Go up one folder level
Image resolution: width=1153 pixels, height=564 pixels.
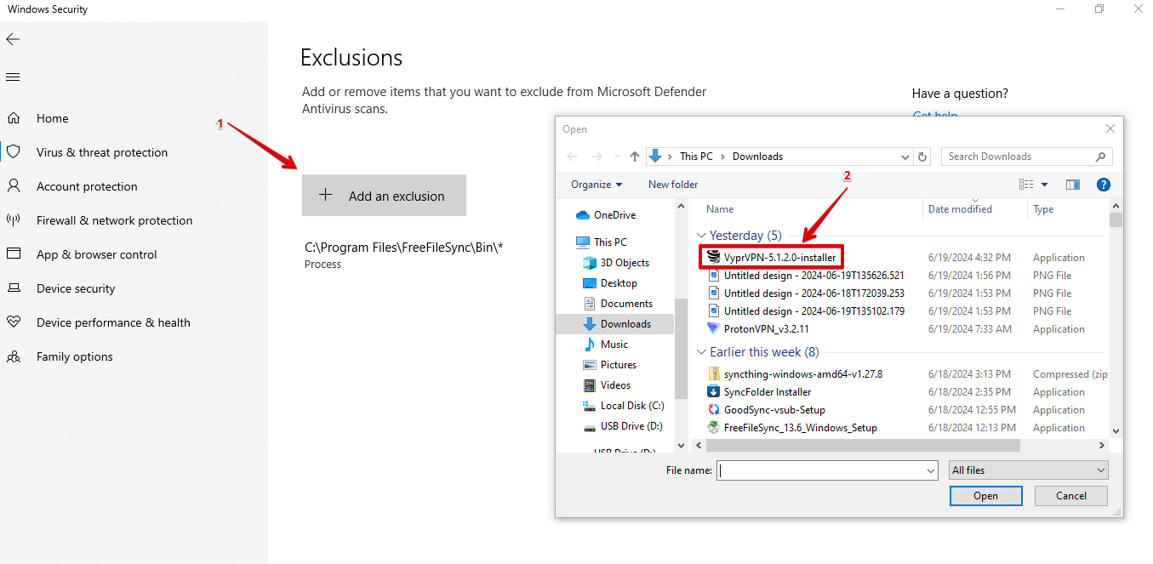pyautogui.click(x=634, y=157)
